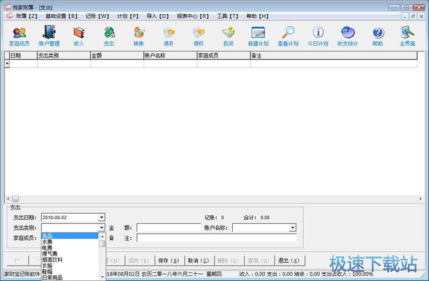Select the 投资 investment icon
The image size is (429, 281).
pyautogui.click(x=228, y=36)
